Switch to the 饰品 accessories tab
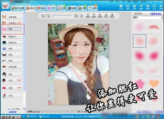 click(41, 8)
